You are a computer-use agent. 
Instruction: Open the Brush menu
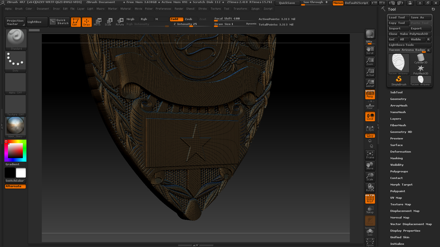[19, 9]
